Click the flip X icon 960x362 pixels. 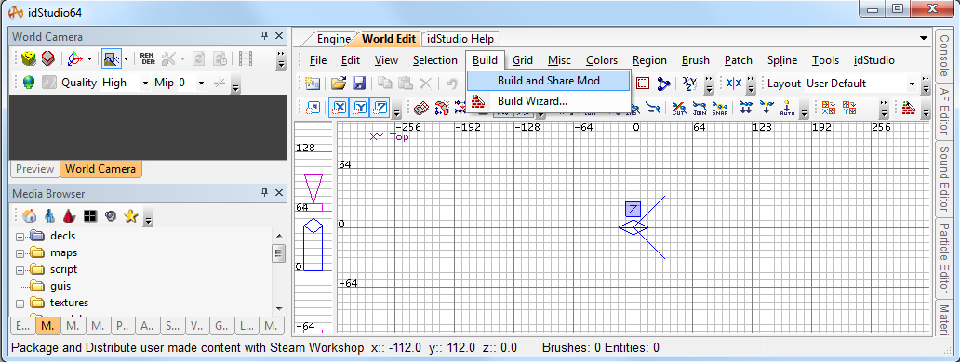pyautogui.click(x=829, y=108)
